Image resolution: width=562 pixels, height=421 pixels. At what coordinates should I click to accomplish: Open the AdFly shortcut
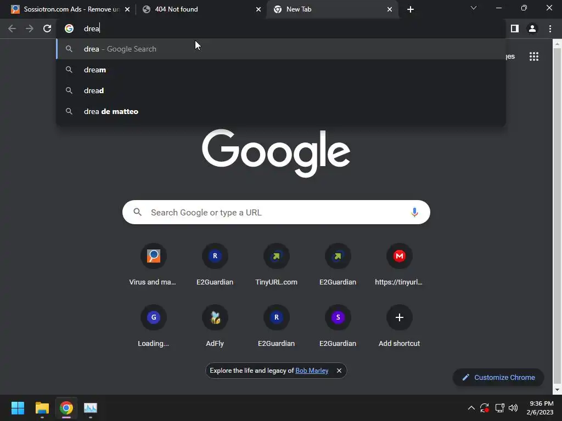215,326
